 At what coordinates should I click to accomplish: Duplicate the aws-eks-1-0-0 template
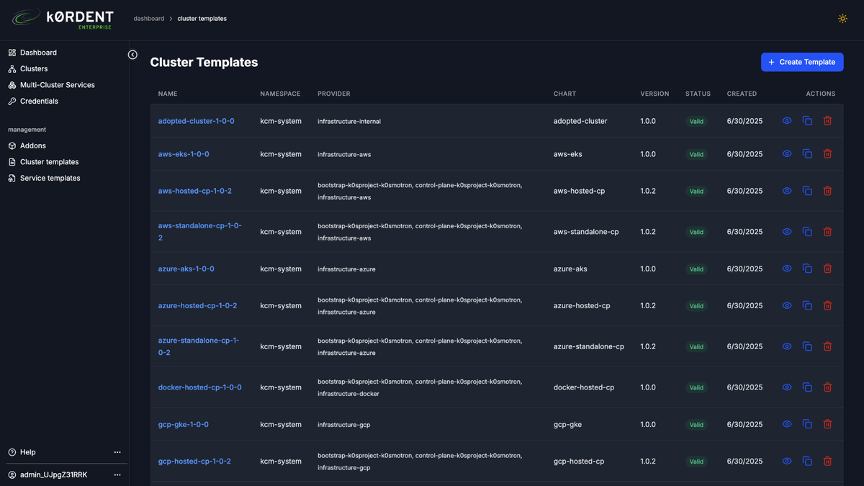tap(807, 154)
